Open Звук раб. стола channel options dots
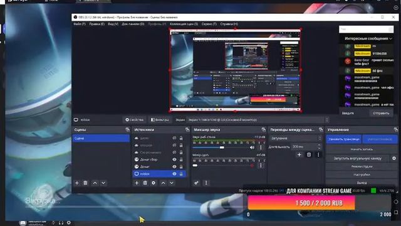The image size is (401, 226). click(x=261, y=148)
